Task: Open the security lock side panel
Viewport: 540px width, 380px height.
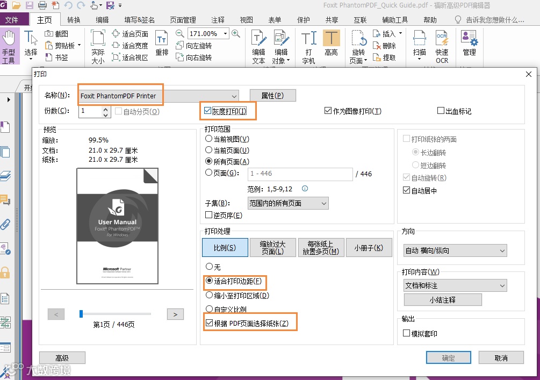Action: (x=5, y=273)
